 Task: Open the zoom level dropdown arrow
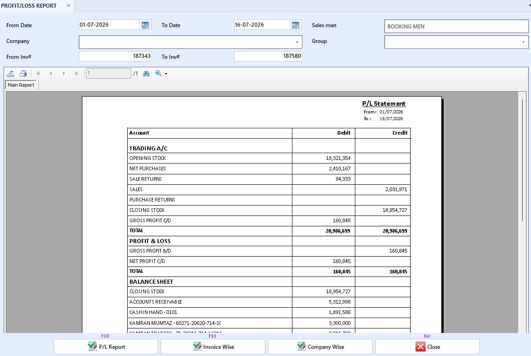[166, 74]
